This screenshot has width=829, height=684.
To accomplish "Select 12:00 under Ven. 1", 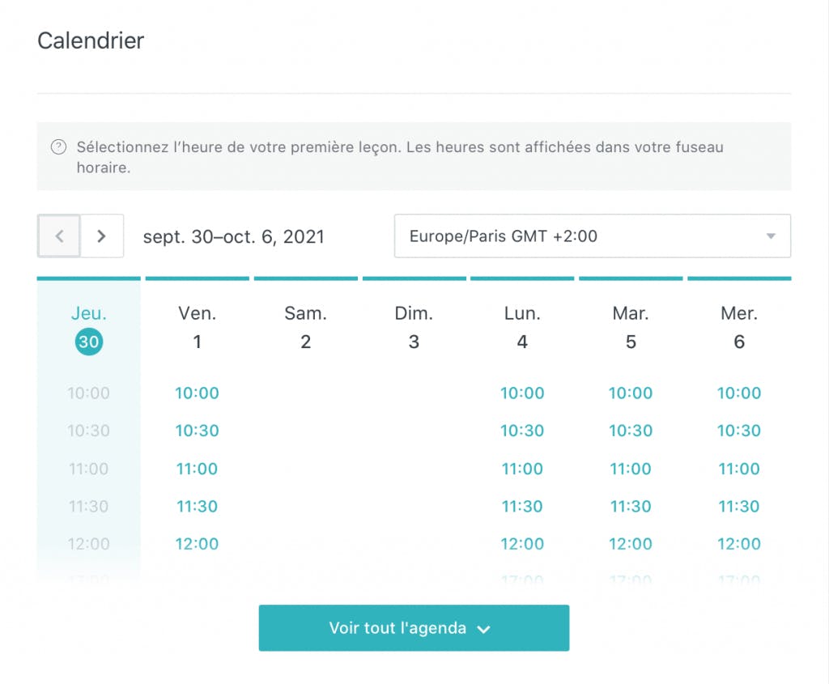I will (198, 544).
